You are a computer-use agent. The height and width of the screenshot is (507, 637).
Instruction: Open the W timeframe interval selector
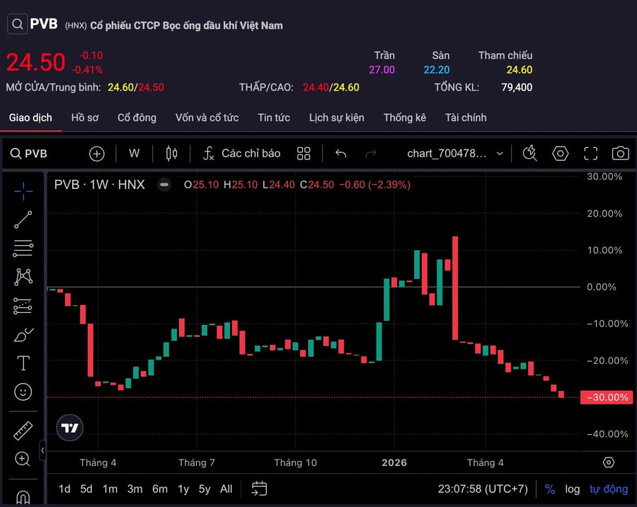click(x=134, y=153)
